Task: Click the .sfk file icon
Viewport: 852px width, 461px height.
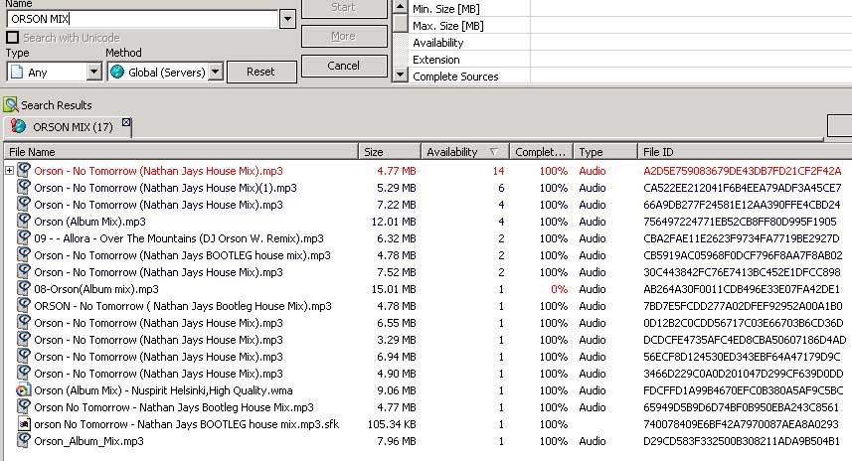Action: pyautogui.click(x=24, y=423)
